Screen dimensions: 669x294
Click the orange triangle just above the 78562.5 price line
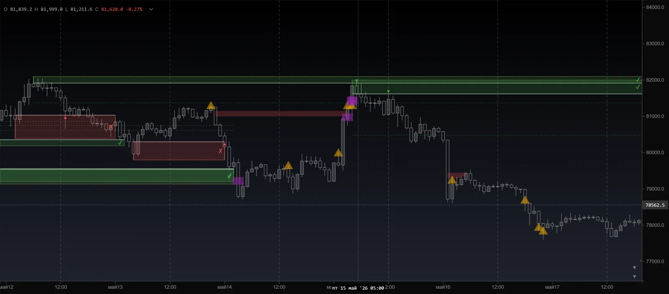pos(525,200)
